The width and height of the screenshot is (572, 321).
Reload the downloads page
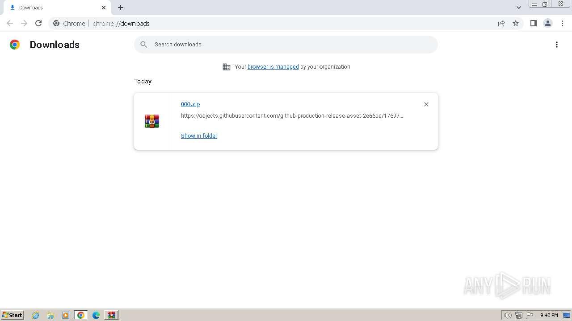pos(38,23)
